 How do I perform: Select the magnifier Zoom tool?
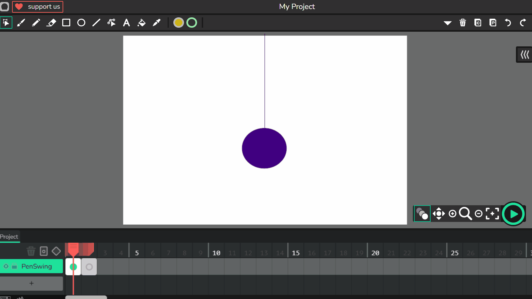[x=465, y=214]
